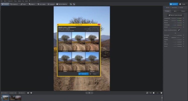Screen dimensions: 188x101
Task: Click the Температура slider in the right panel
Action: (x=176, y=25)
